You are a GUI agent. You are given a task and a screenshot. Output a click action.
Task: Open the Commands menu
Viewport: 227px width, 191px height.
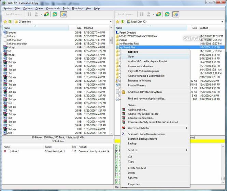(53, 8)
